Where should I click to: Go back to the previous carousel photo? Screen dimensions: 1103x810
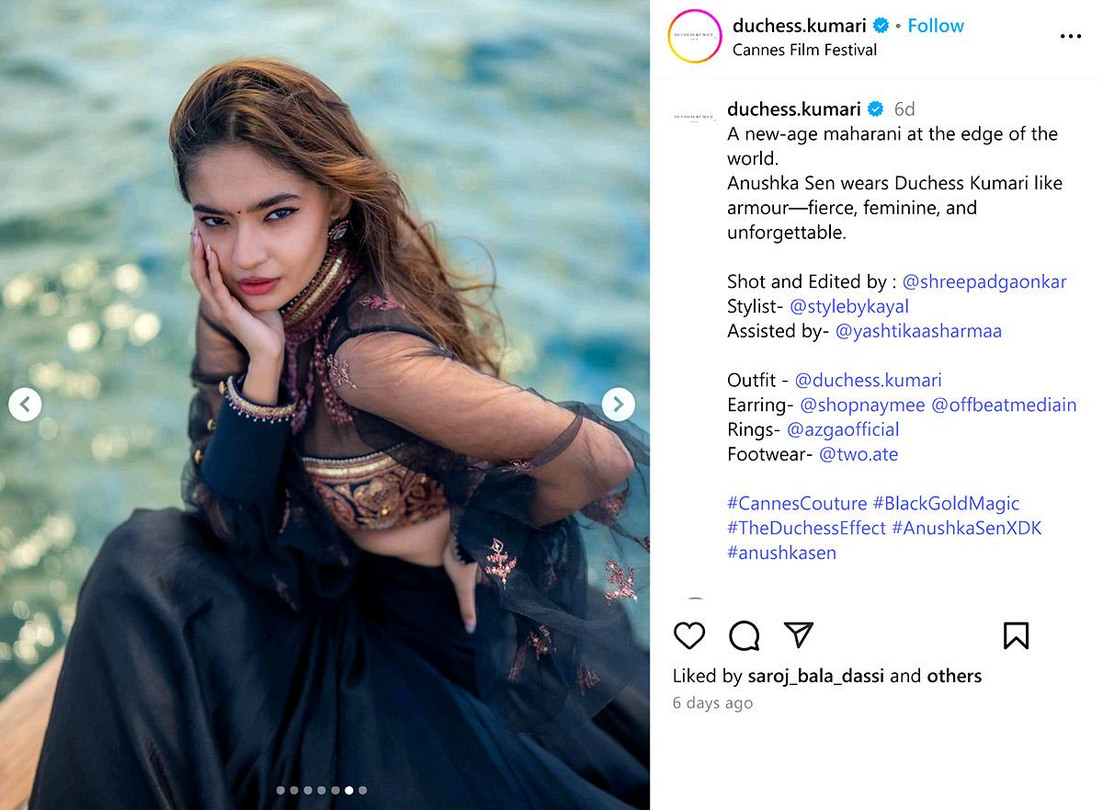point(25,404)
